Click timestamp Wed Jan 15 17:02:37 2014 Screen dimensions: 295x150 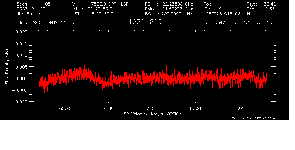click(x=254, y=118)
